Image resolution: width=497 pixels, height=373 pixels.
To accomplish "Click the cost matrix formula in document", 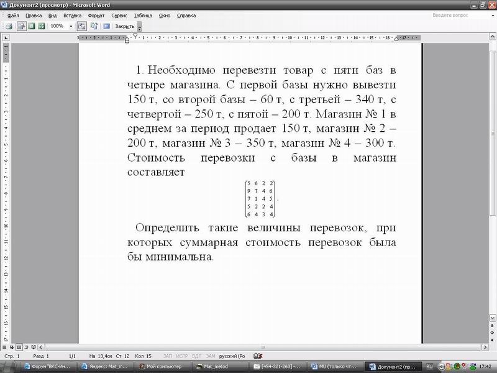I will [260, 199].
